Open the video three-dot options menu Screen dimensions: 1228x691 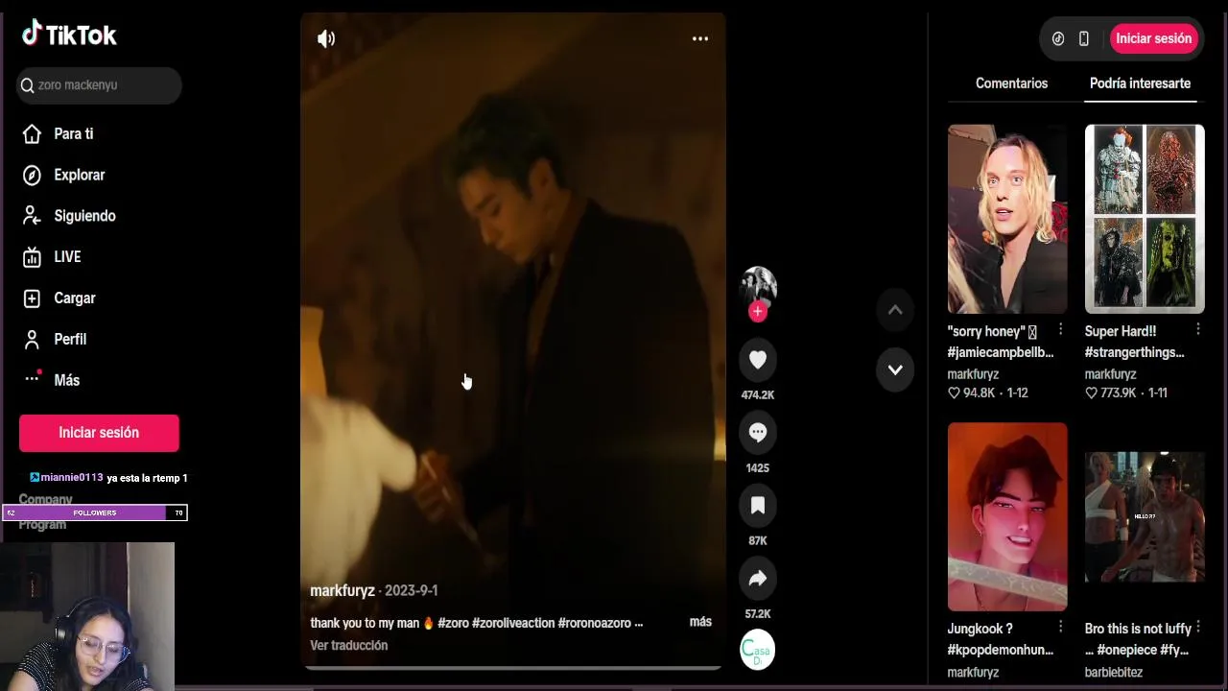[x=700, y=38]
